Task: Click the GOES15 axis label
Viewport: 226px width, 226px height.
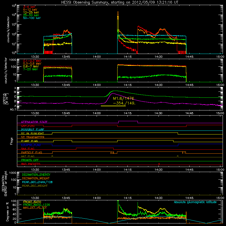Action: coord(6,99)
